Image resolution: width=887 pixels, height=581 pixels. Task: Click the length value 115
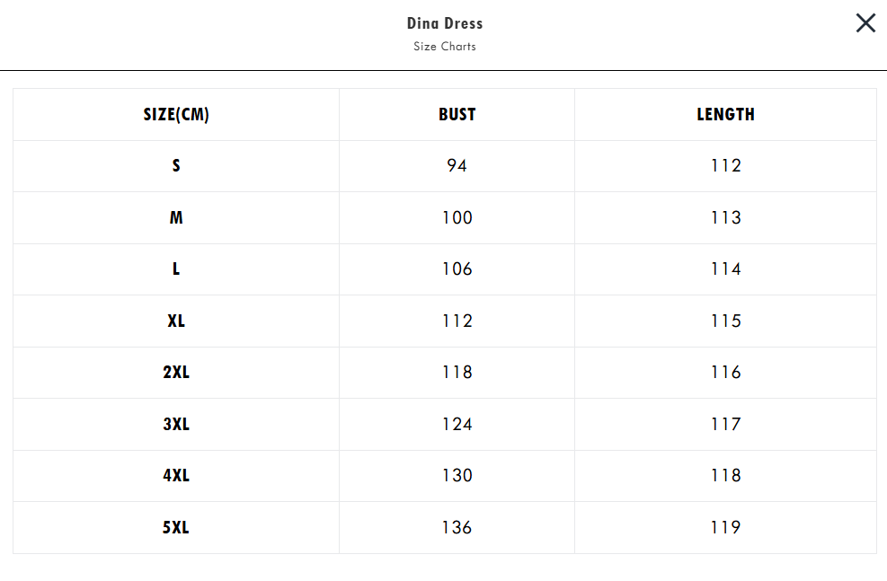726,321
